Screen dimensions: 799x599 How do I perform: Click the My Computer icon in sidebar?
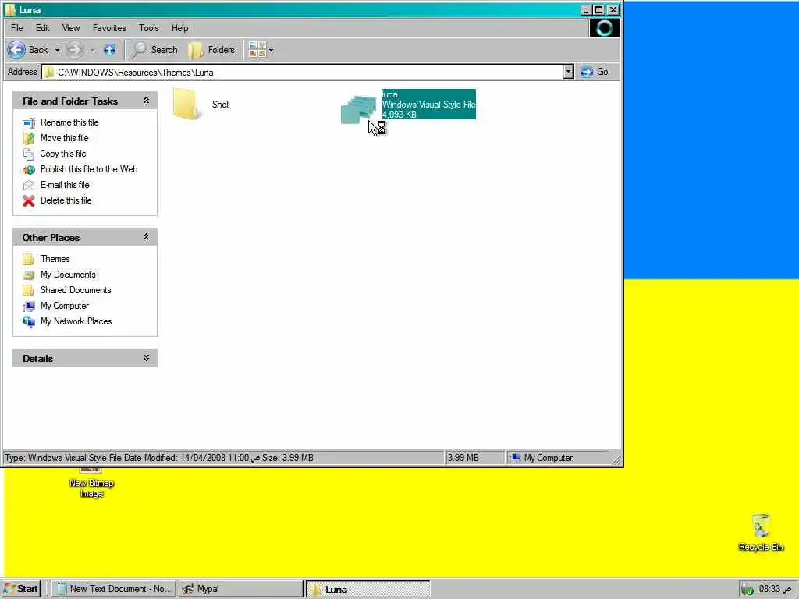pyautogui.click(x=29, y=306)
